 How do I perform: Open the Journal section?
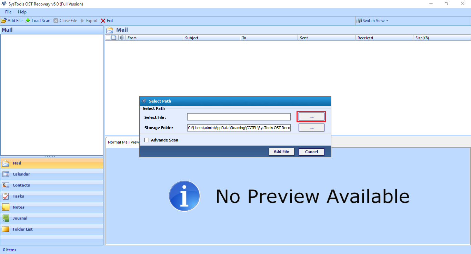pyautogui.click(x=52, y=218)
